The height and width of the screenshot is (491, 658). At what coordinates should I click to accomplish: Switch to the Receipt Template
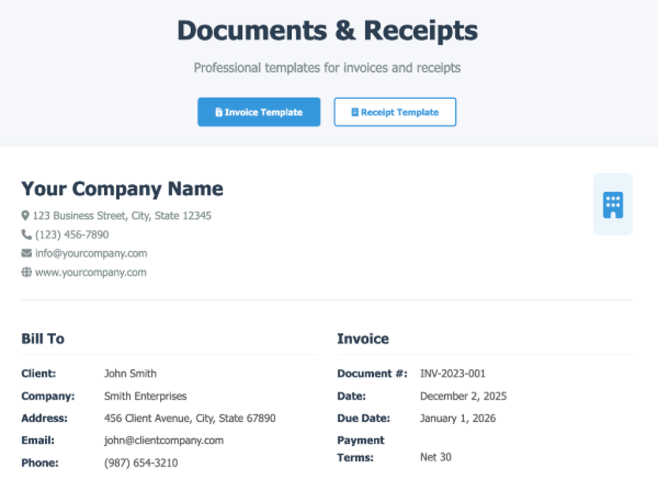tap(395, 112)
